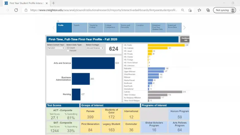
Task: Select the Percent data type radio button
Action: pos(68,51)
